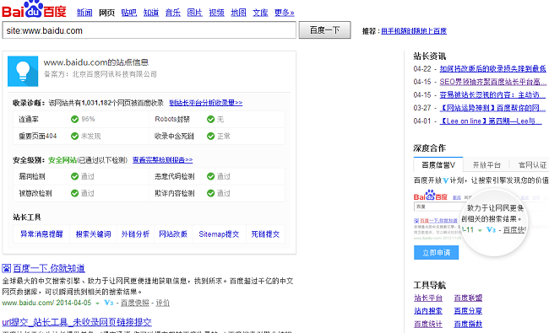
Task: Click the 评价 link in first result
Action: pyautogui.click(x=162, y=303)
